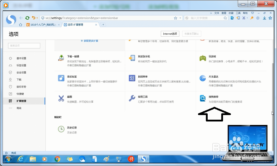The width and height of the screenshot is (277, 166).
Task: Go back with the browser back arrow
Action: pos(21,18)
